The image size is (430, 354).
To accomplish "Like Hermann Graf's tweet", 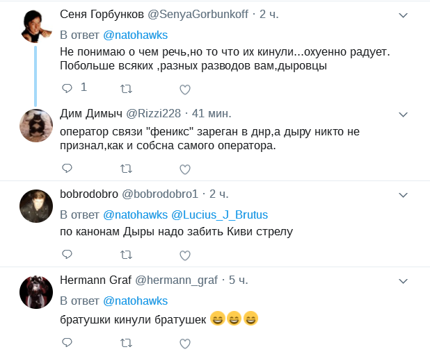I will [x=184, y=343].
